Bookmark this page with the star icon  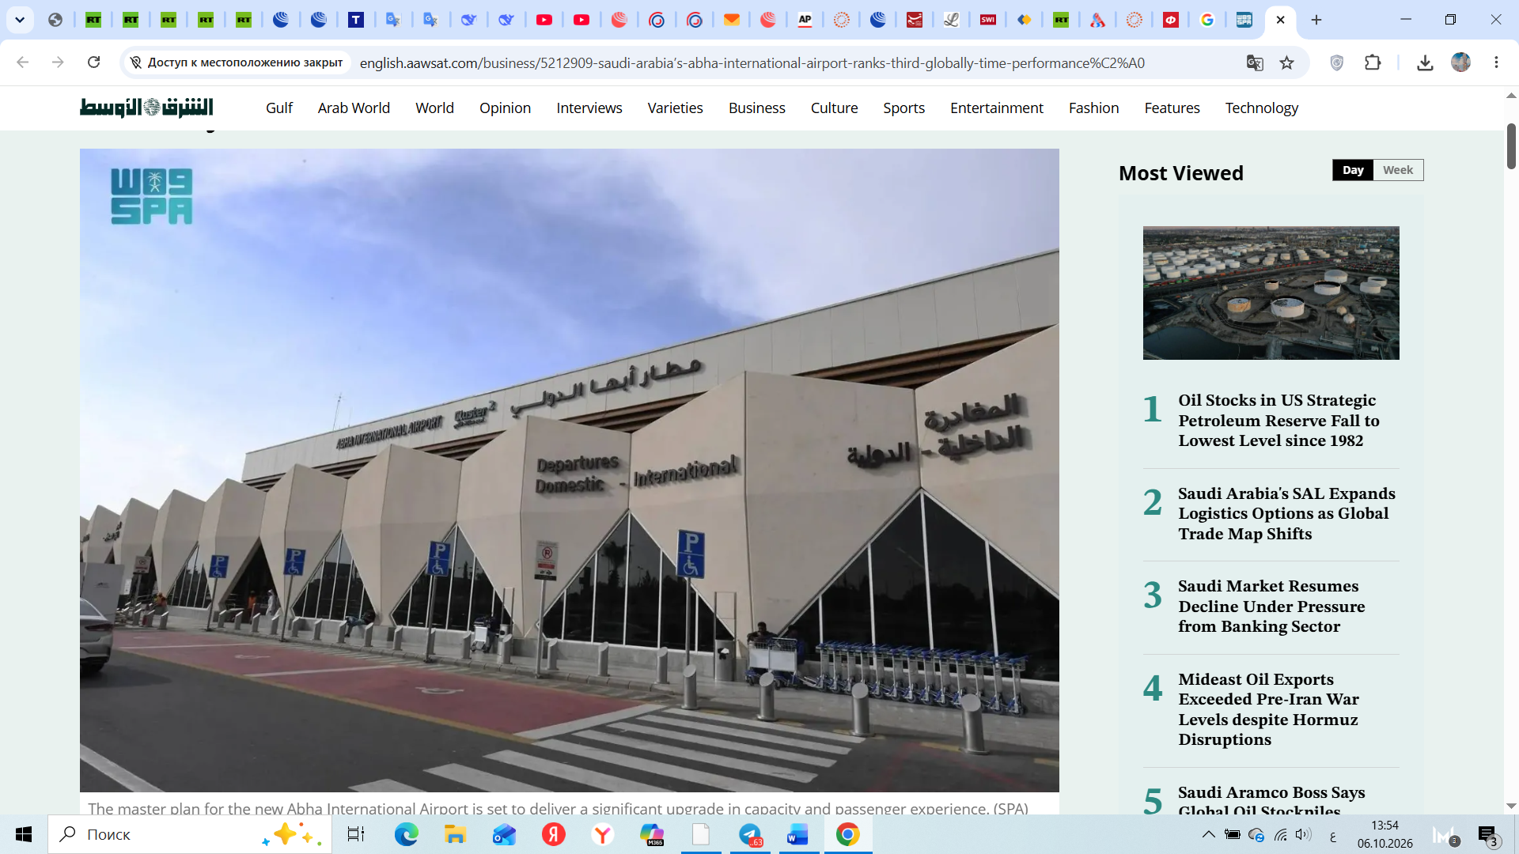1287,62
